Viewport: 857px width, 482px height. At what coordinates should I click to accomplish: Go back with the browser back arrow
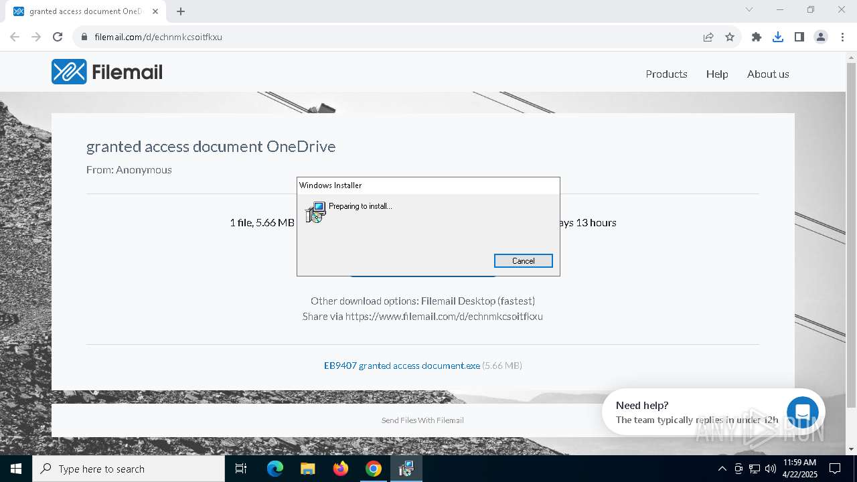tap(15, 37)
